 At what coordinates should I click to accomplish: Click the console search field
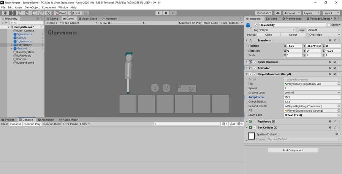click(x=187, y=124)
